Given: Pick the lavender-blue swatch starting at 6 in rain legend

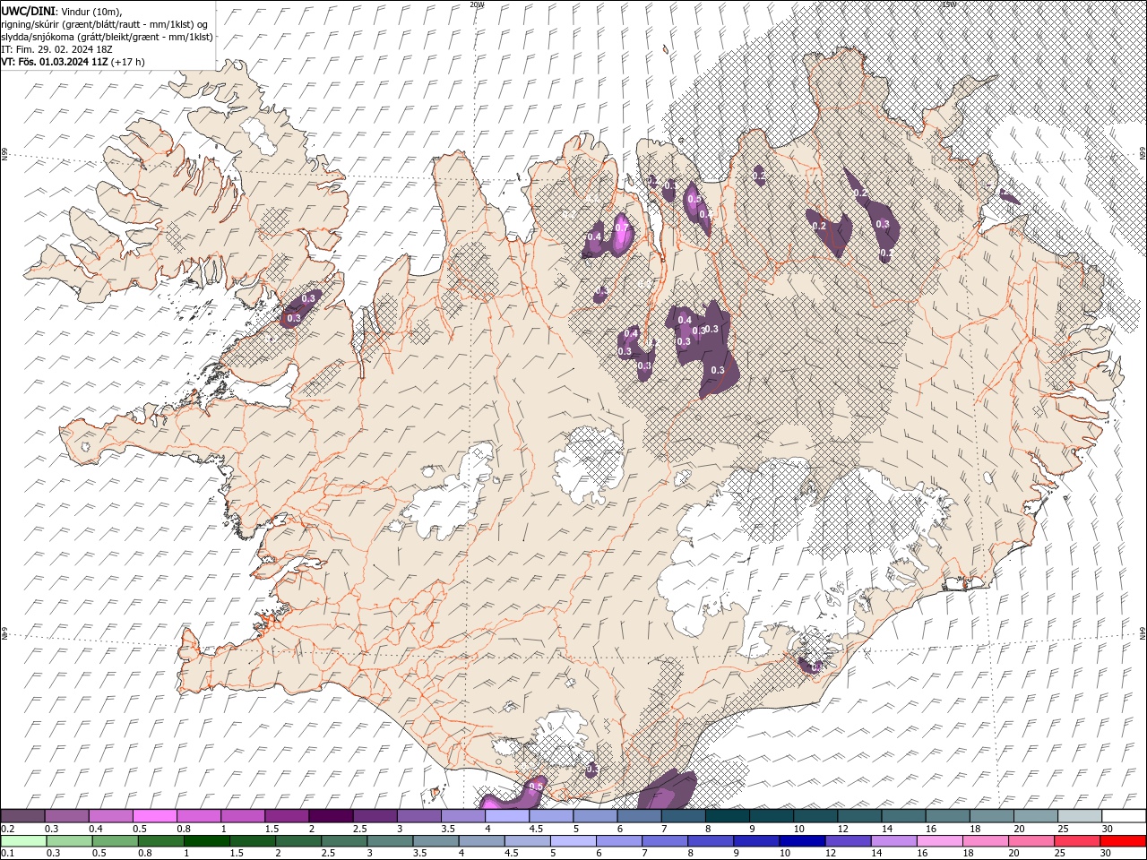Looking at the screenshot, I should [x=618, y=840].
